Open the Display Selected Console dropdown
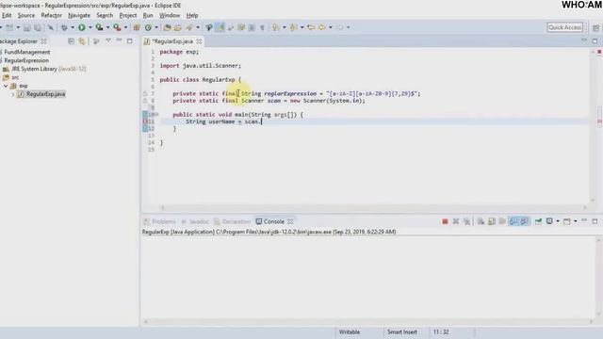 coord(558,221)
